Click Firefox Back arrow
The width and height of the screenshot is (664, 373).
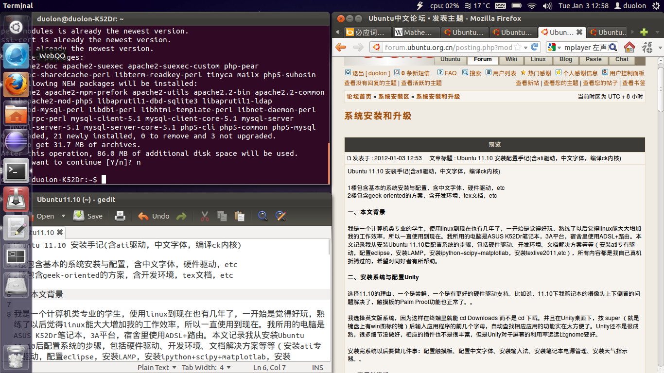click(341, 47)
